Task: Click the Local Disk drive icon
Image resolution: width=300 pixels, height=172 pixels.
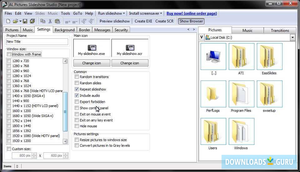Action: pos(207,37)
